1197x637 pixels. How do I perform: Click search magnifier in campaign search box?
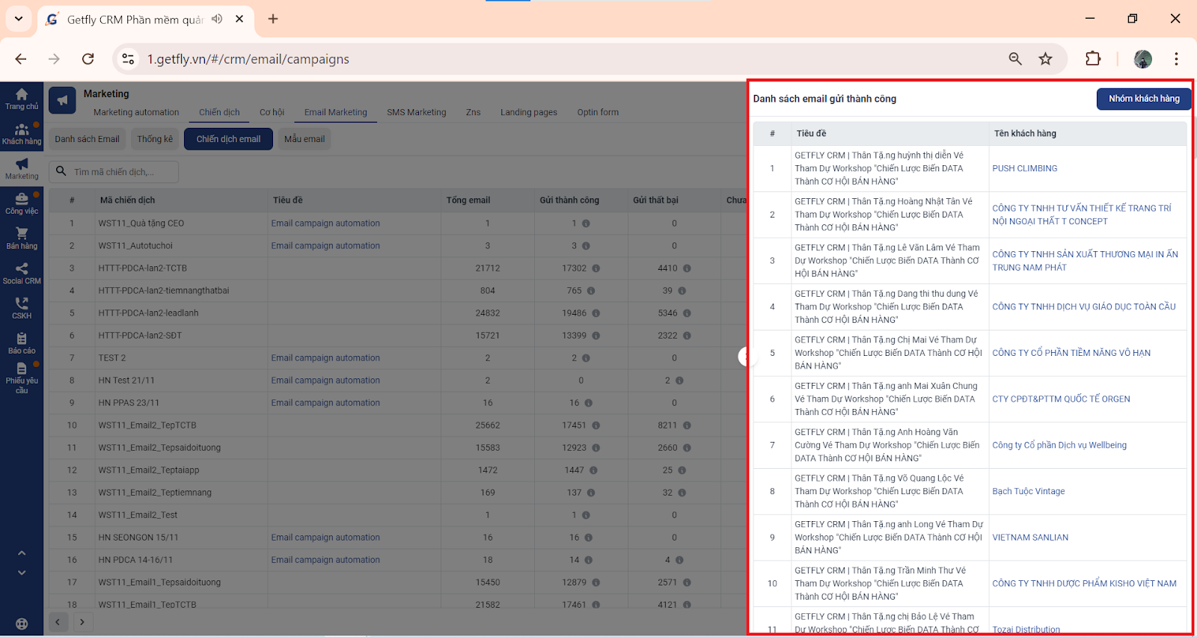click(x=61, y=171)
